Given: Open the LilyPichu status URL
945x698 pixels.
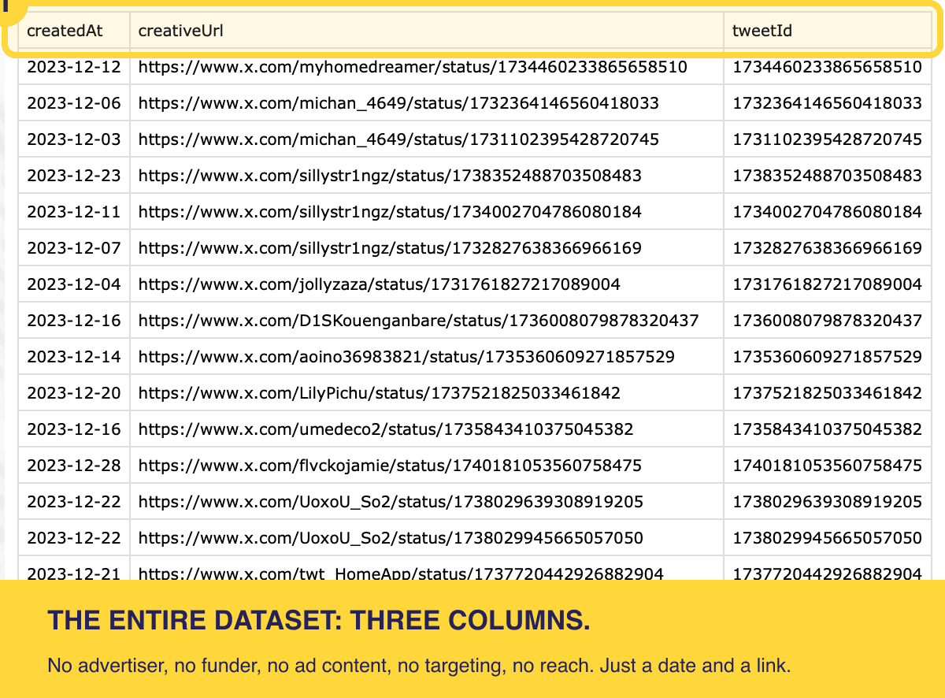Looking at the screenshot, I should click(380, 393).
